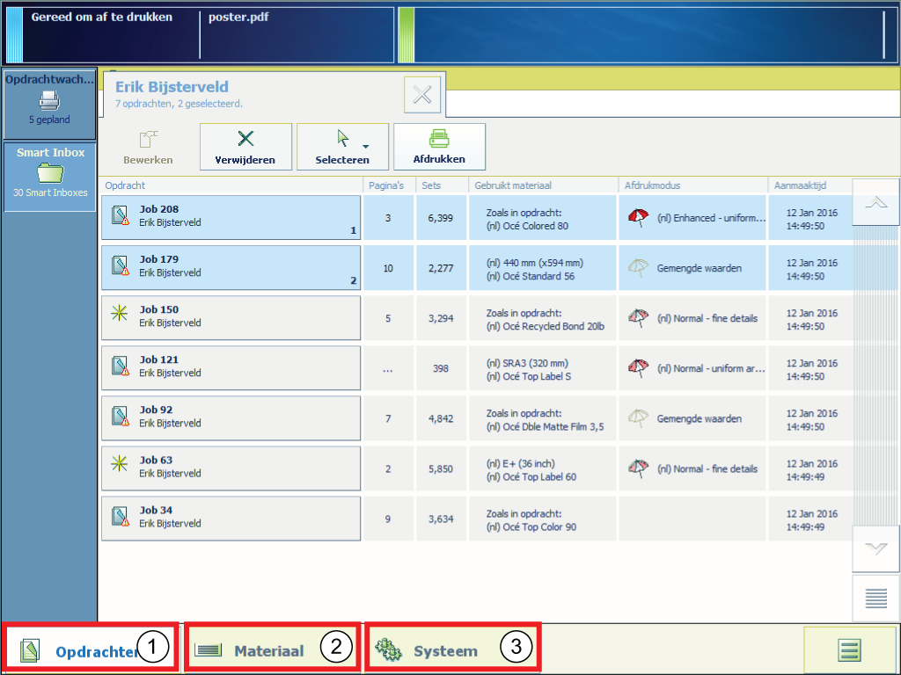901x675 pixels.
Task: Click the Job 63 green star icon
Action: 120,462
